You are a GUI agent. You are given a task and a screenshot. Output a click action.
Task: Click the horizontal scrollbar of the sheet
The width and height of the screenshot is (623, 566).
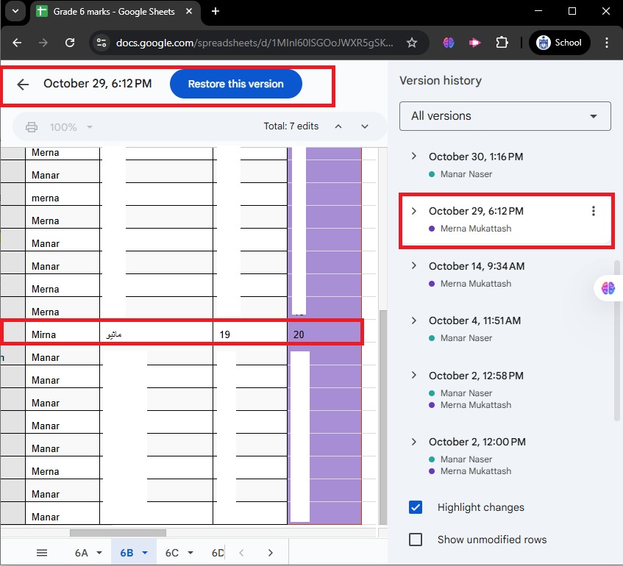click(118, 533)
